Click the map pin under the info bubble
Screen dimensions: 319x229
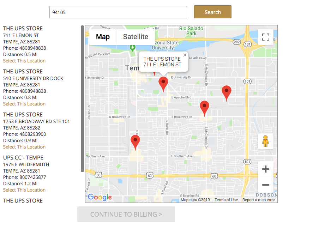tap(163, 84)
